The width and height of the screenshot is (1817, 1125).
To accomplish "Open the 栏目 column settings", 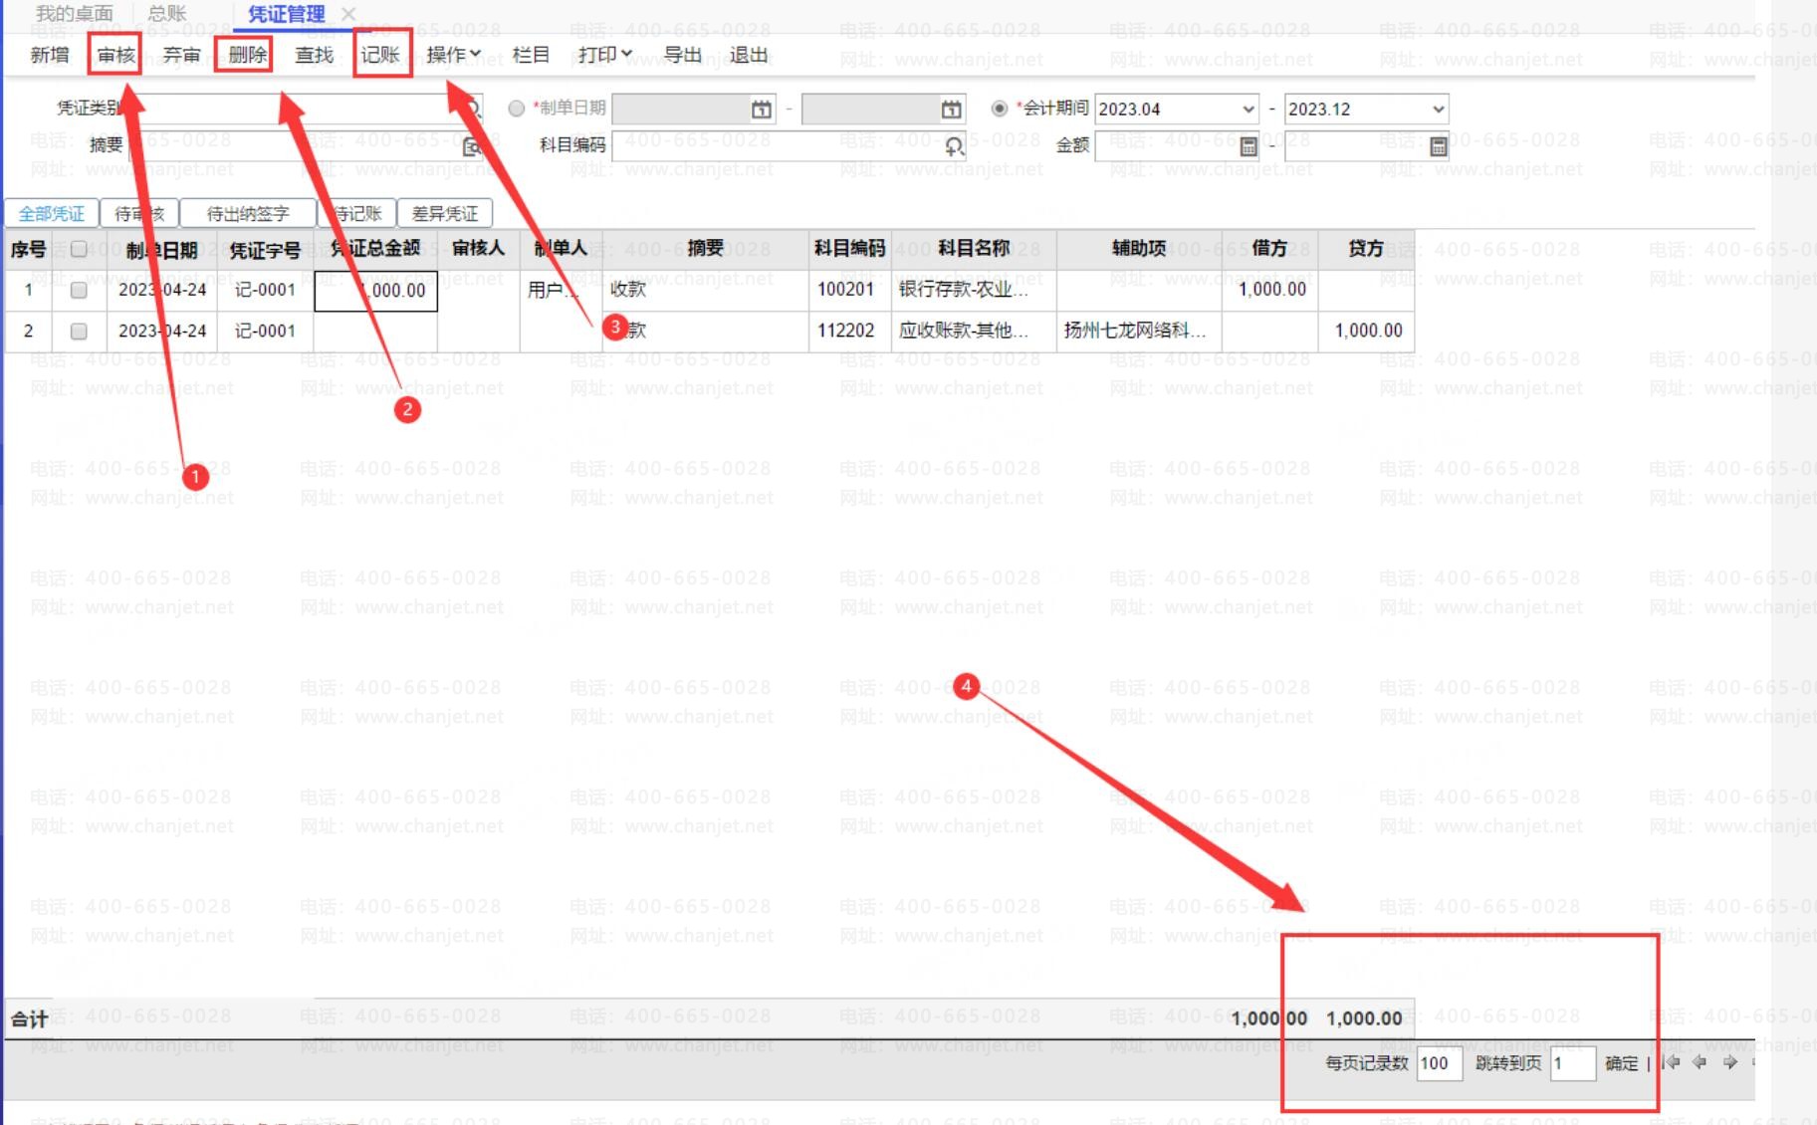I will coord(531,55).
